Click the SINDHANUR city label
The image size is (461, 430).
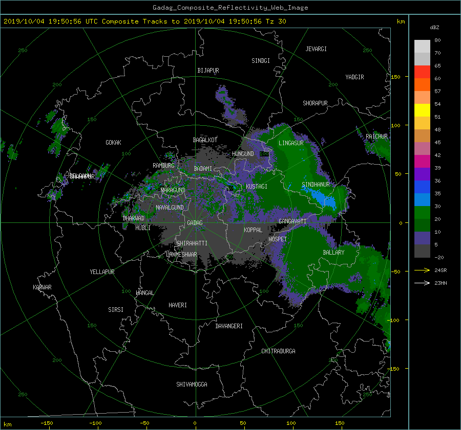[x=316, y=185]
